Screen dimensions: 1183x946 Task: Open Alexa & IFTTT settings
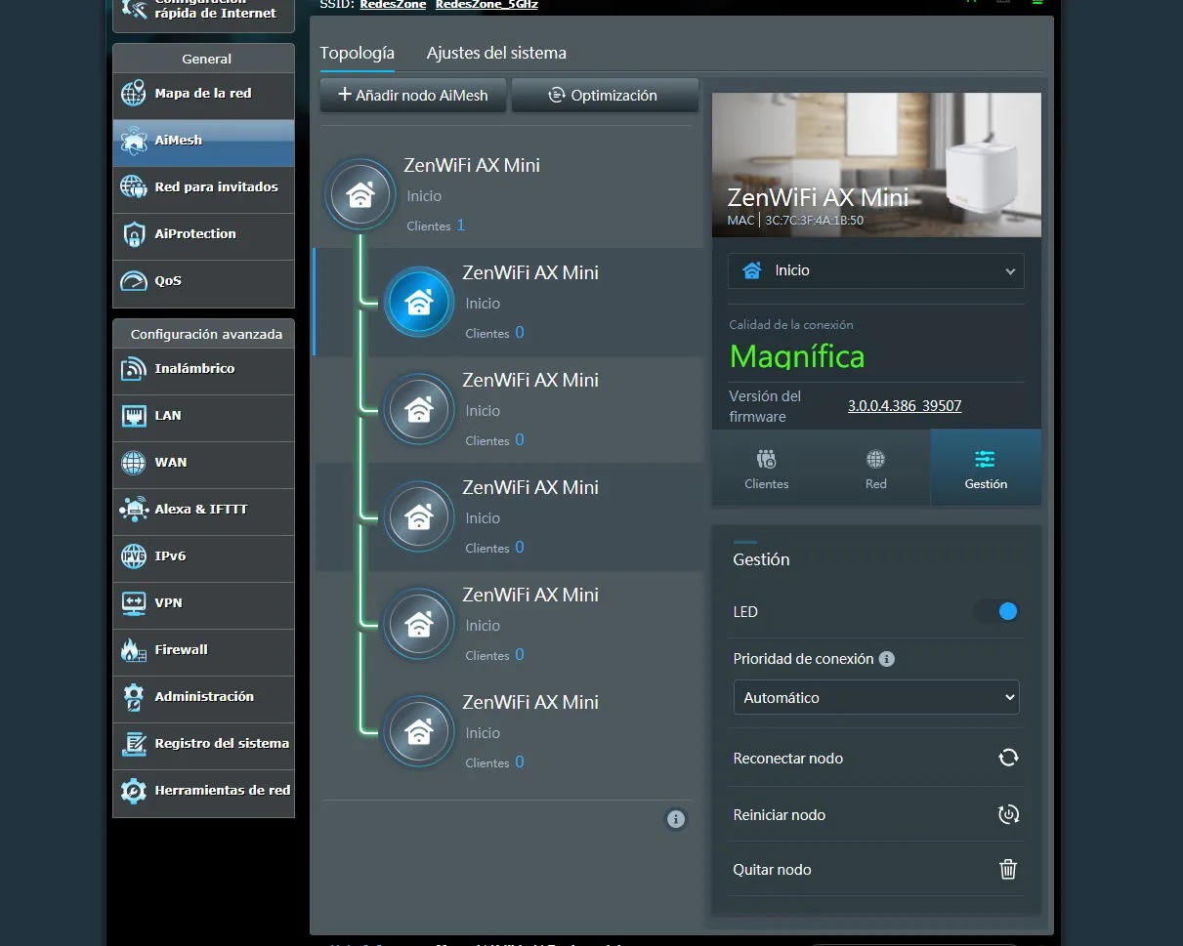tap(203, 511)
